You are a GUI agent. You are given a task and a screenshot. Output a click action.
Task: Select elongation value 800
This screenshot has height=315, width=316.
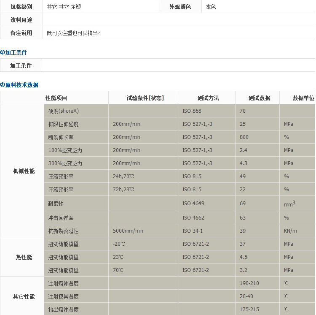(x=244, y=137)
